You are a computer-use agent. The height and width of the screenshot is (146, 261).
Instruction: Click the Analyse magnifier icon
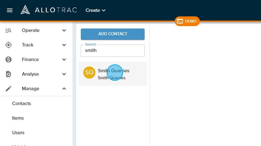(8, 74)
